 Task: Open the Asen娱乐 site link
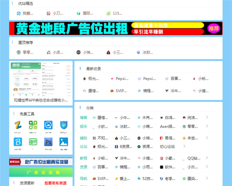pos(168,126)
